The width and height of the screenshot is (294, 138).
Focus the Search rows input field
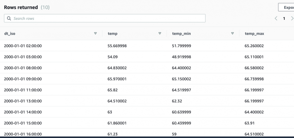(x=108, y=19)
